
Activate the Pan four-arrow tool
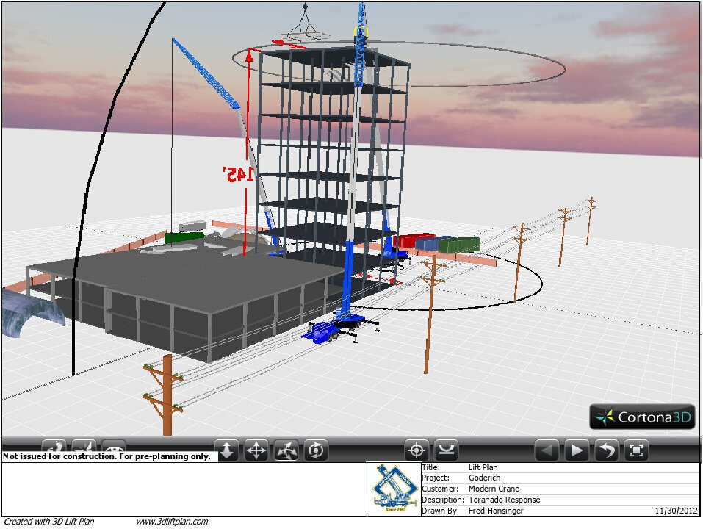(x=256, y=450)
